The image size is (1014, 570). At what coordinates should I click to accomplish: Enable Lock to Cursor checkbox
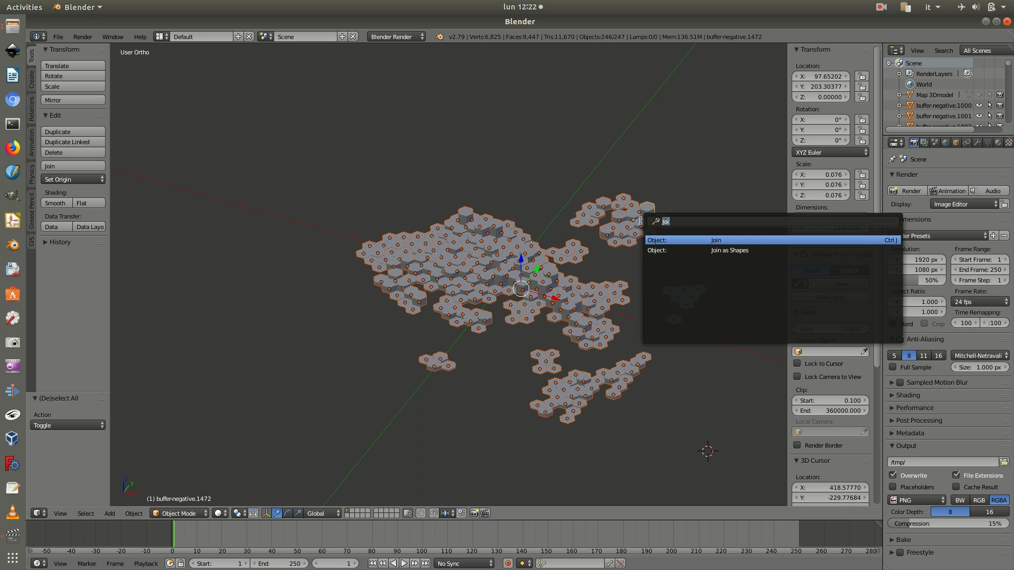coord(797,363)
